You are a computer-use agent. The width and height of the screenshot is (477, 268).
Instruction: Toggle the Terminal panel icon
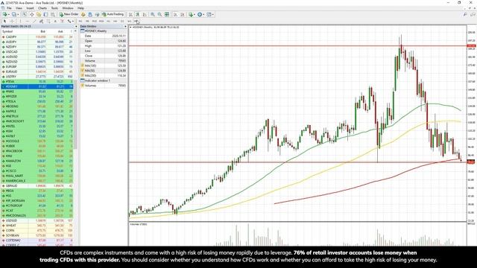(x=45, y=14)
